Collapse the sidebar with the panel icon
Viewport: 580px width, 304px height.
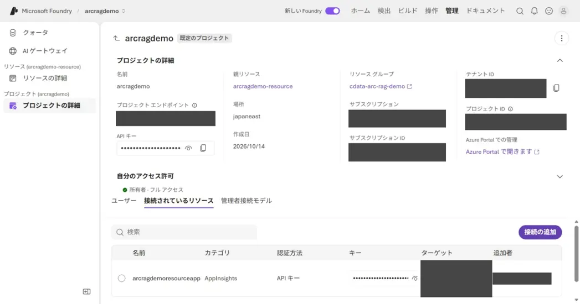pyautogui.click(x=86, y=291)
